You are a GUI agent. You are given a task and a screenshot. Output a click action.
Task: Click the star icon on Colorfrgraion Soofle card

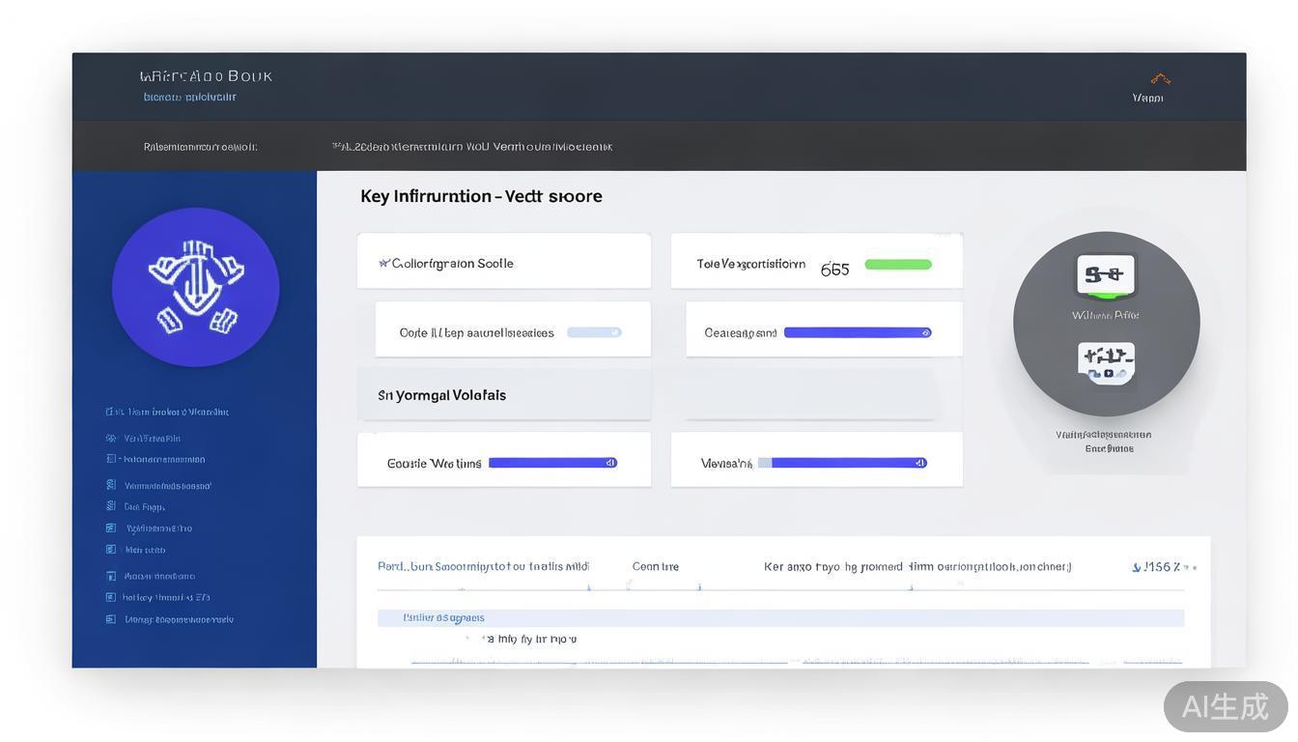(383, 263)
